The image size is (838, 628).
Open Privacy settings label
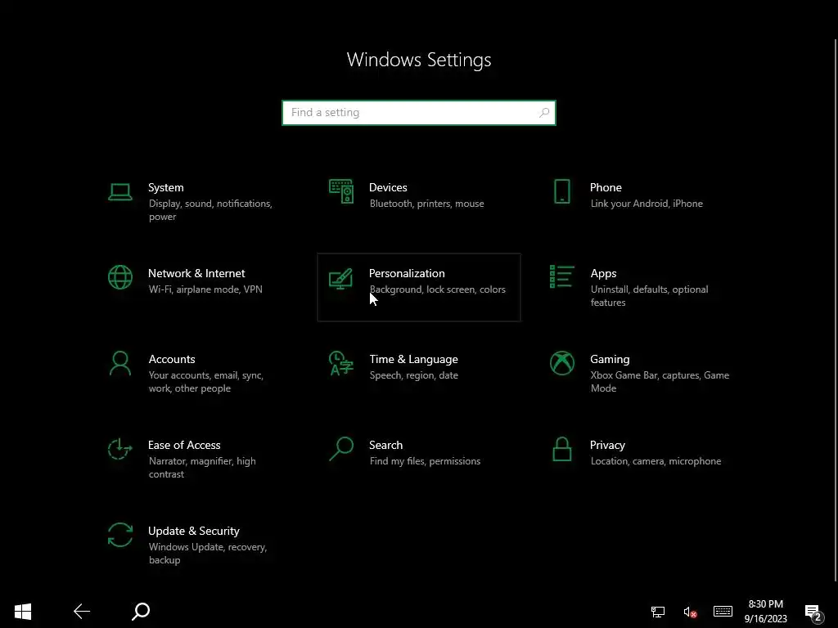(607, 446)
